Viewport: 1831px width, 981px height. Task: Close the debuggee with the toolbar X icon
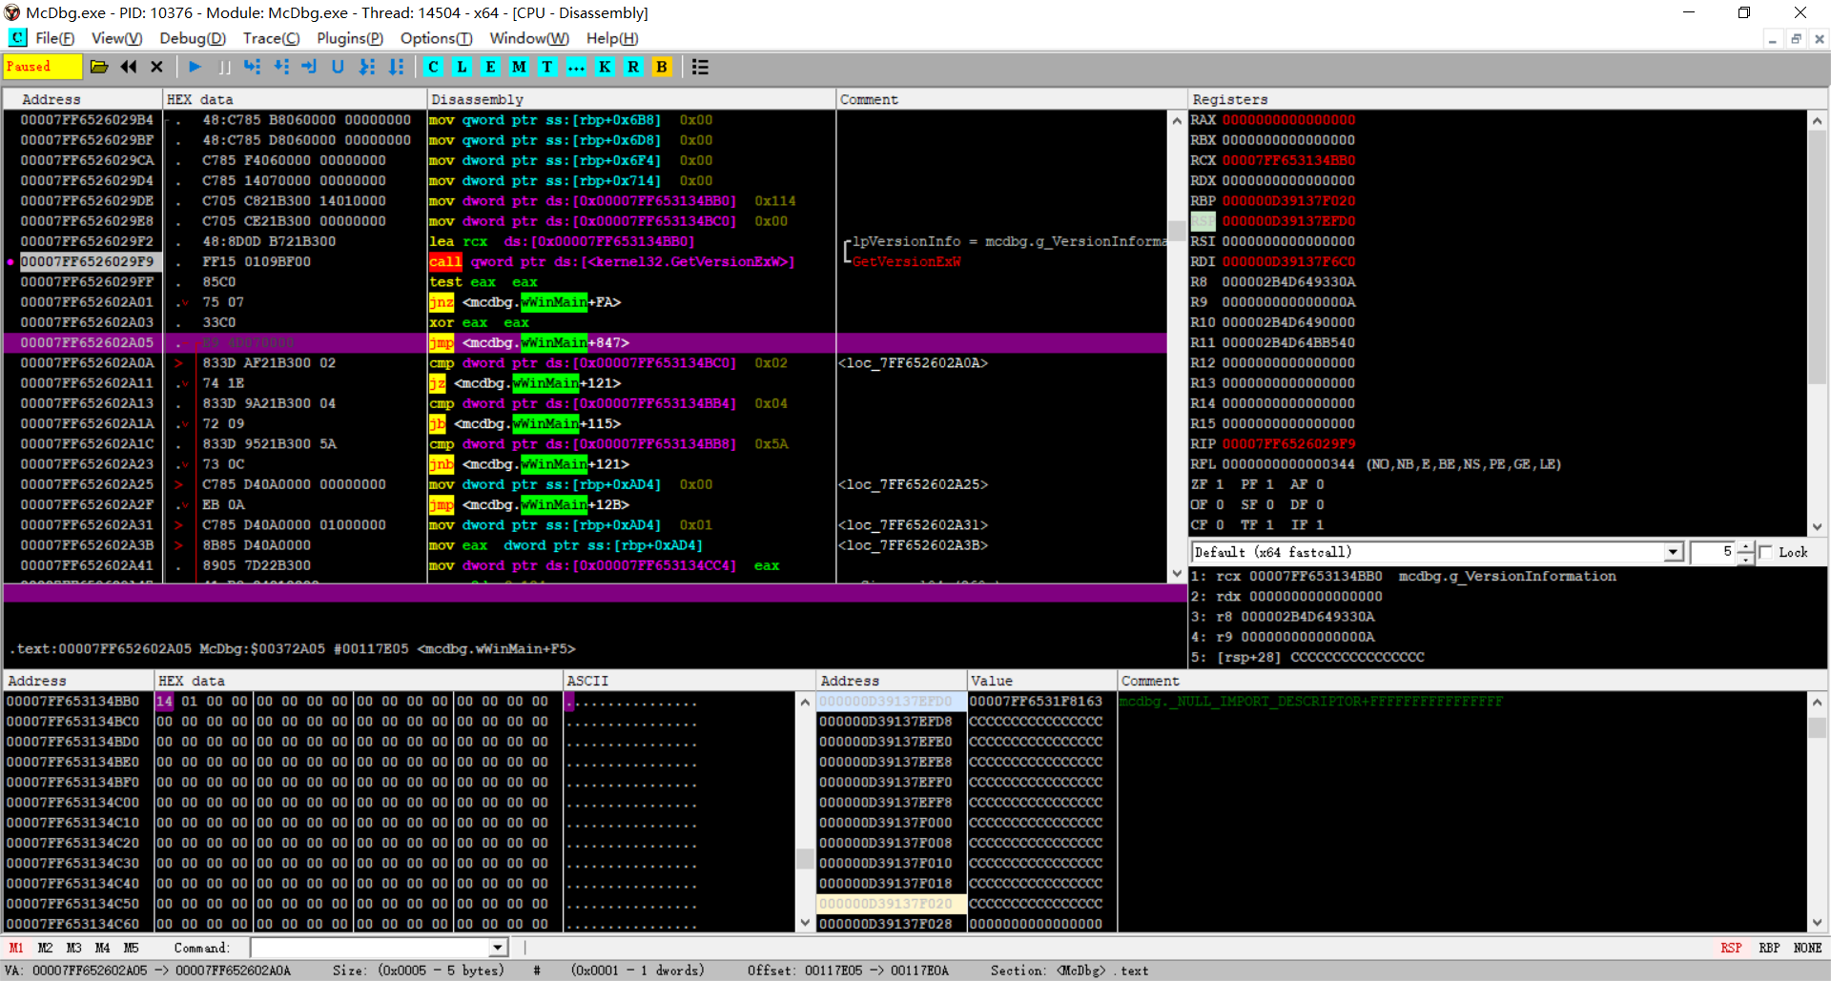pos(157,67)
